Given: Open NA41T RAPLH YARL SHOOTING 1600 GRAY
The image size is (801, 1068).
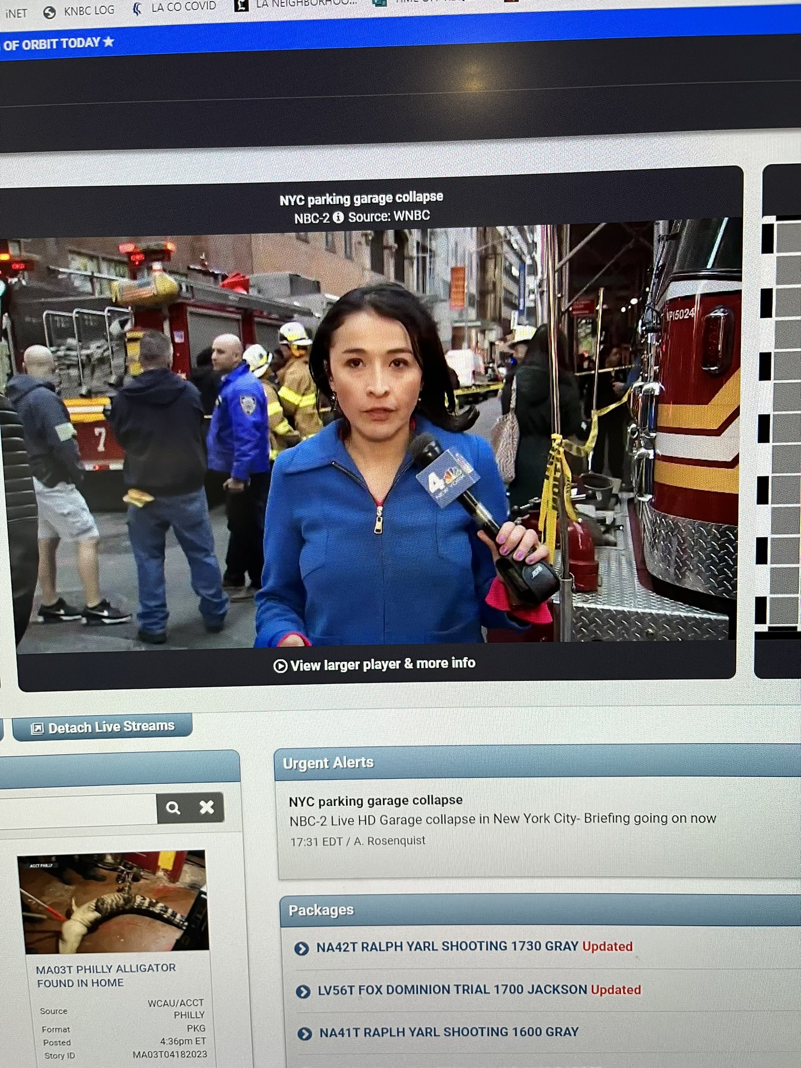Looking at the screenshot, I should coord(449,1031).
